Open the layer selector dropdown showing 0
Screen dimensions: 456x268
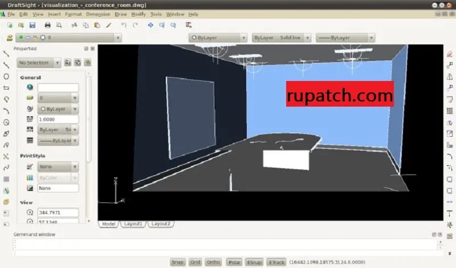(x=68, y=38)
